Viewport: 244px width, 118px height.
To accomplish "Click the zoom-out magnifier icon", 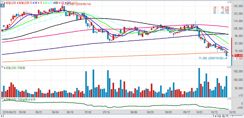I will click(x=219, y=116).
